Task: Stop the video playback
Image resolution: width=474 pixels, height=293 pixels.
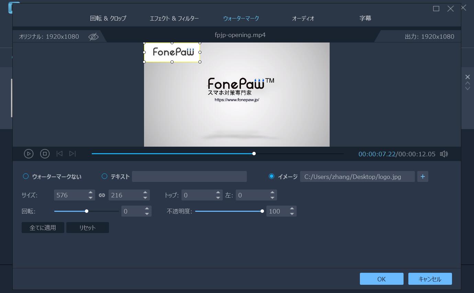Action: (x=45, y=154)
